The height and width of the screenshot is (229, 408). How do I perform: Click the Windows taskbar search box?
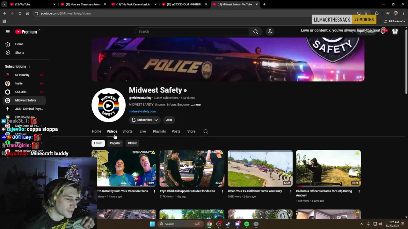(x=181, y=224)
